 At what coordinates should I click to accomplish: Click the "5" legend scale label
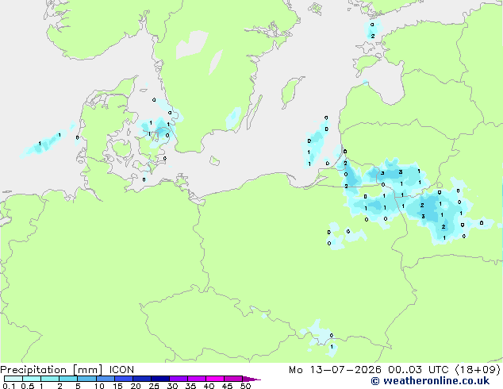point(78,386)
